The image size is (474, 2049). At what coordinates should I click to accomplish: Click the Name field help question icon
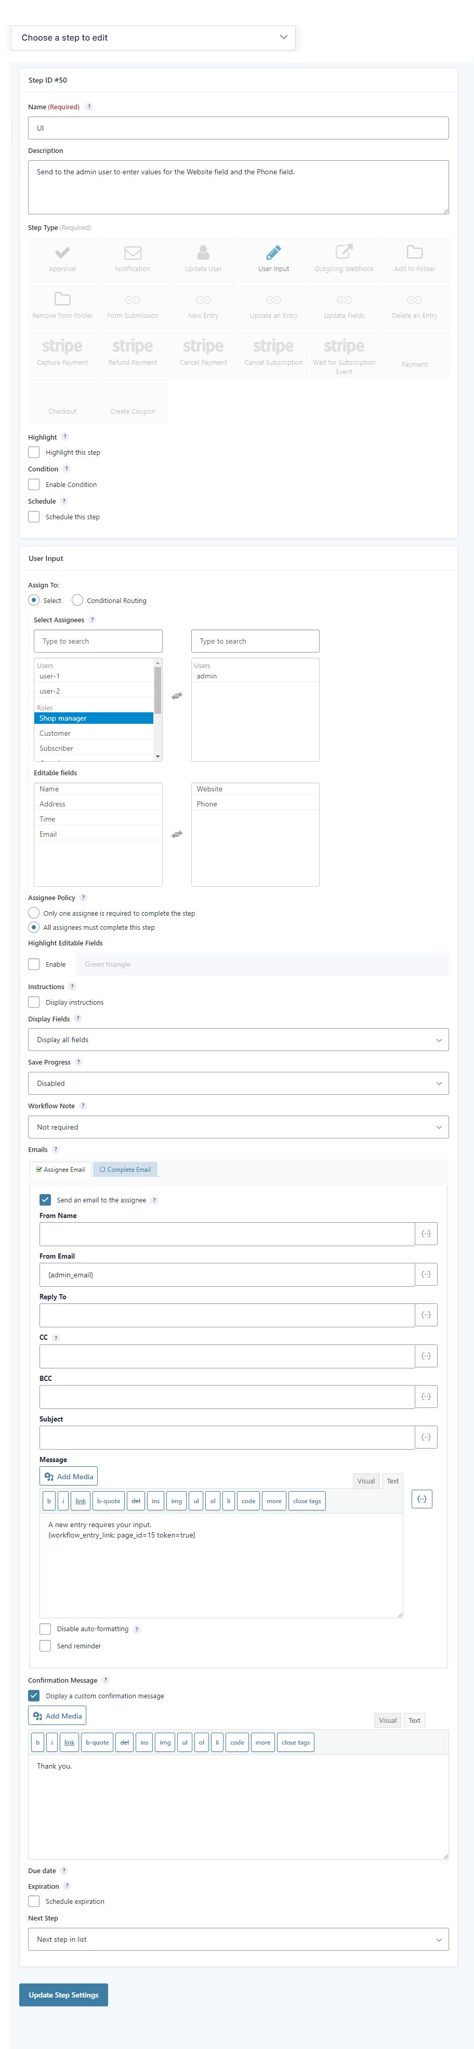pos(89,107)
